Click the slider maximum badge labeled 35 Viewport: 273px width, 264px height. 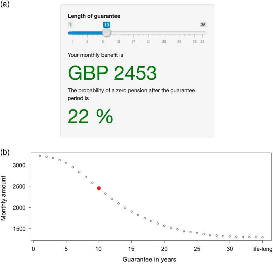coord(203,25)
